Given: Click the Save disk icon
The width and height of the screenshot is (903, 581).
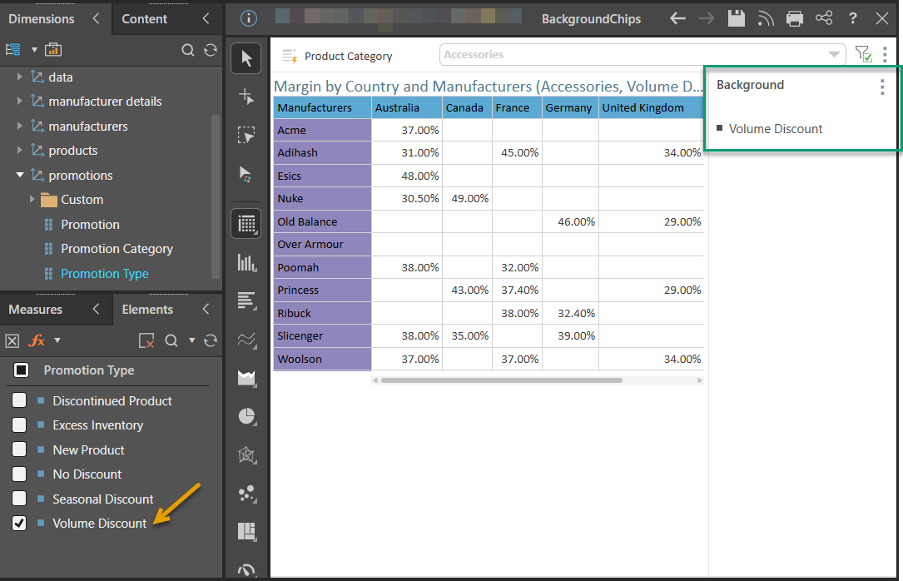Looking at the screenshot, I should 736,18.
